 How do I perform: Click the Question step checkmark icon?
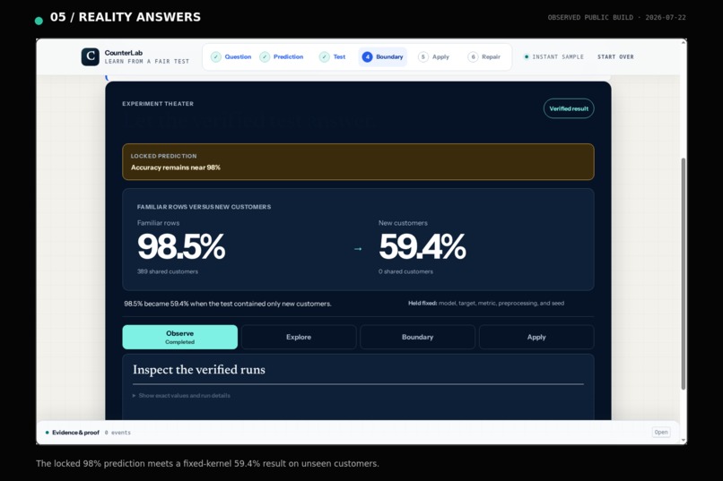[x=216, y=57]
